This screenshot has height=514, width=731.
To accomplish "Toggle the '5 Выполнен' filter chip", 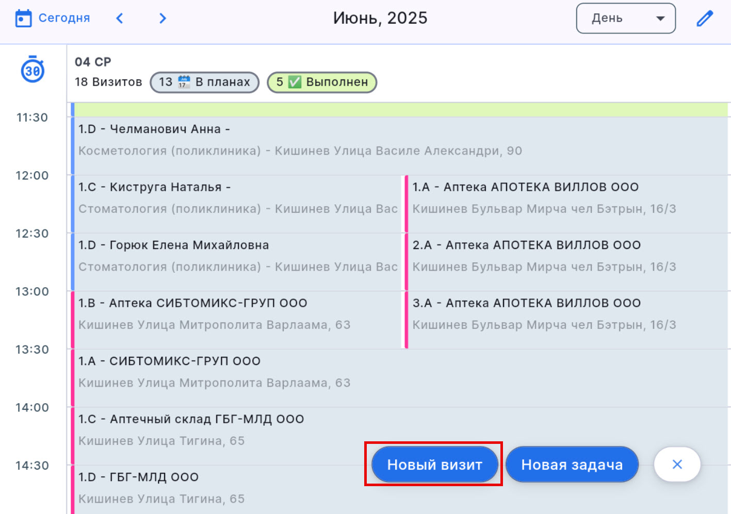I will (x=322, y=82).
